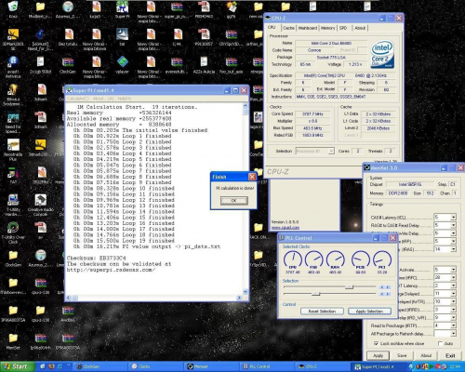465x372 pixels.
Task: Expand the RAS# to CAS# Read Delay dropdown
Action: (454, 225)
